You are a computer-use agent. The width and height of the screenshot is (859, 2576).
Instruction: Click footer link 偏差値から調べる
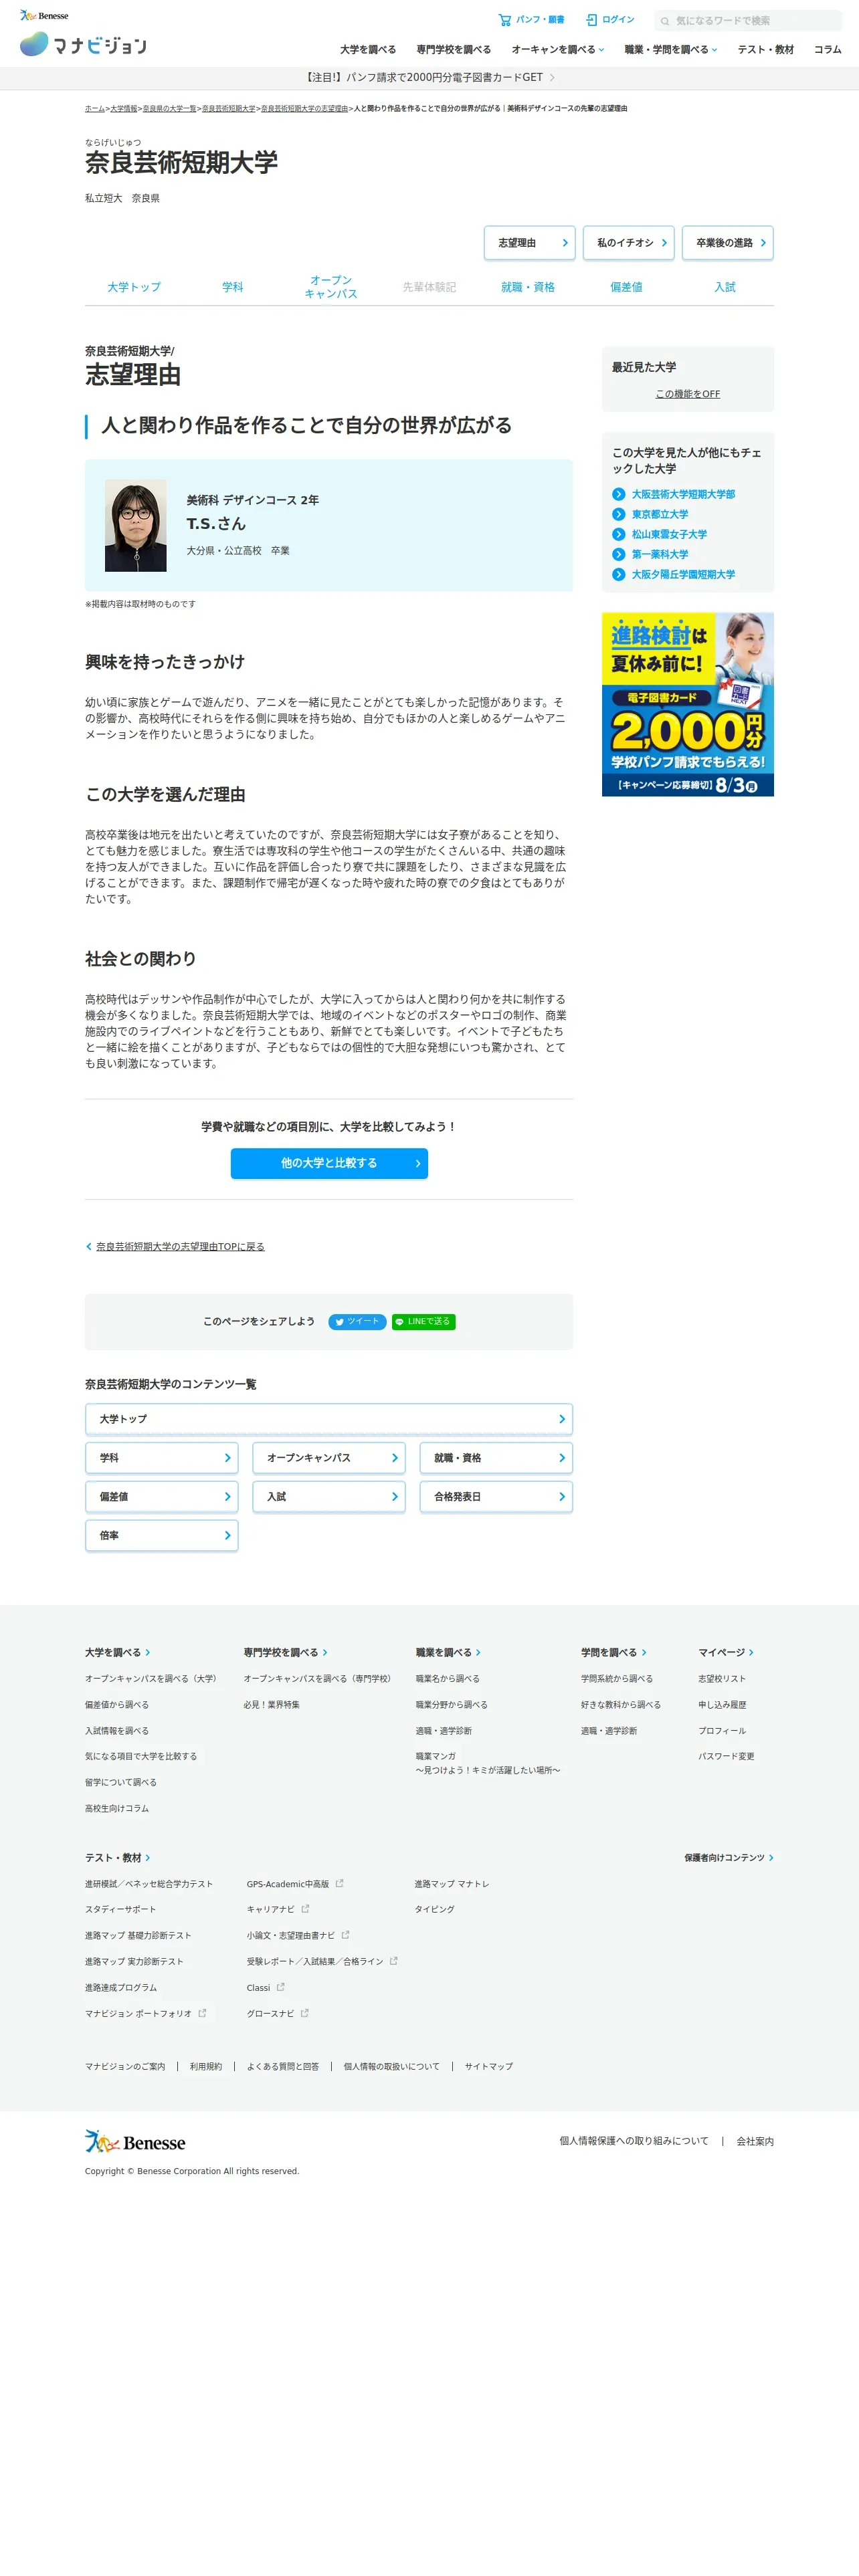[117, 1705]
